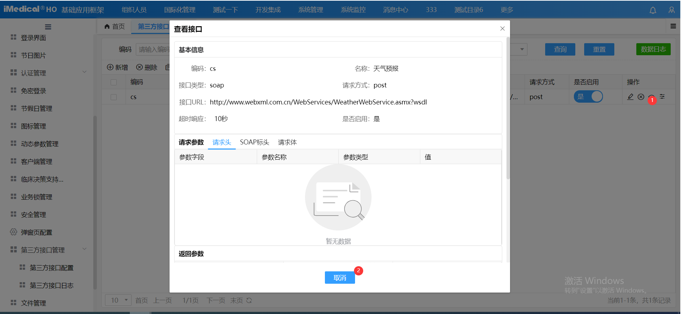The image size is (681, 314).
Task: Click the 333 top menu item
Action: pos(431,10)
